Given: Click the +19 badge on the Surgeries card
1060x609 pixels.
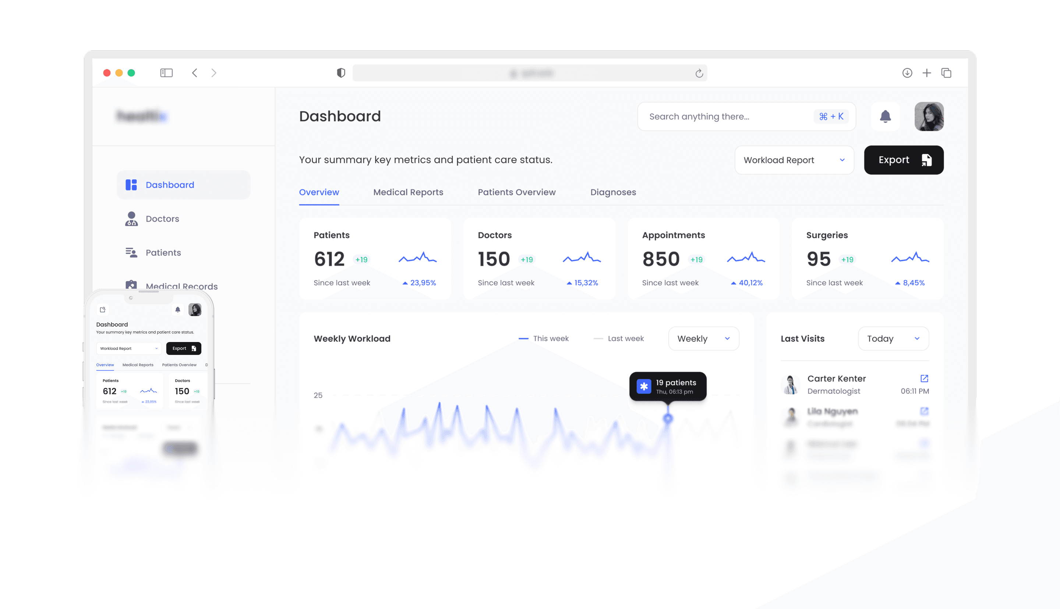Looking at the screenshot, I should [847, 260].
